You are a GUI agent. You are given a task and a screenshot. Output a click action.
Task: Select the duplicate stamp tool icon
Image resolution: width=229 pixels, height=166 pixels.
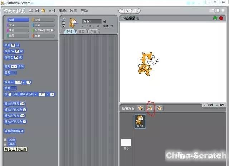(x=122, y=11)
